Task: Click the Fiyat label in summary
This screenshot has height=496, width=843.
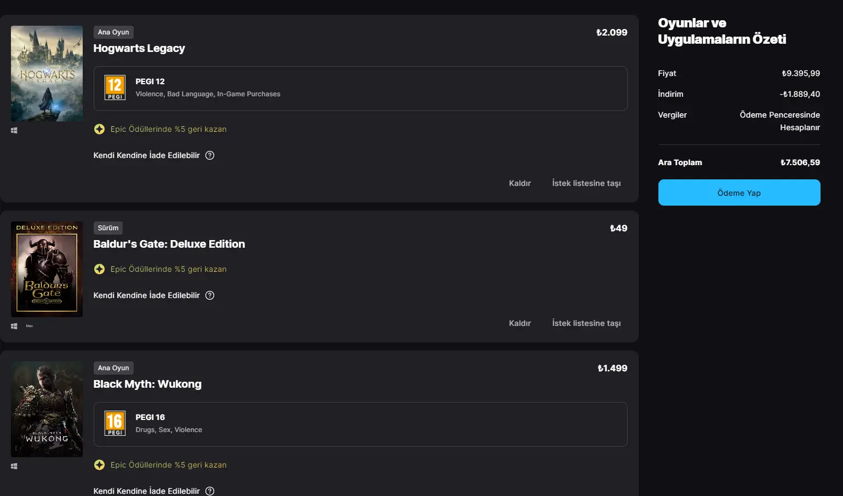Action: click(667, 73)
